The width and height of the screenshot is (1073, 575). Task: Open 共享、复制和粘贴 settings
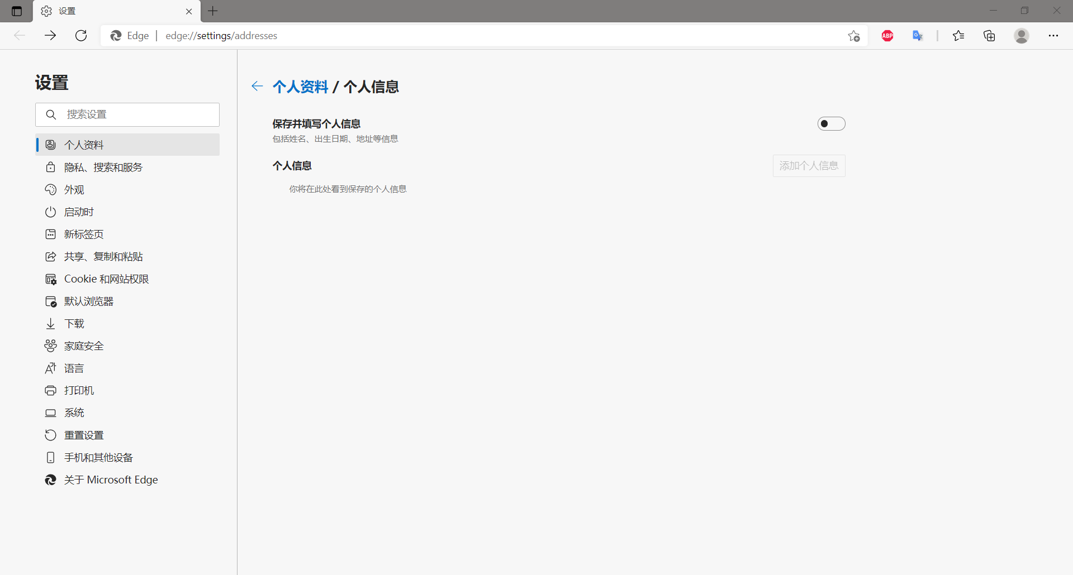click(127, 256)
